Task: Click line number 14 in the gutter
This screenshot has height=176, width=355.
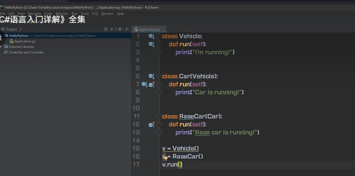Action: click(x=136, y=140)
